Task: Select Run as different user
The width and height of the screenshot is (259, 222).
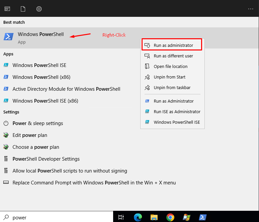Action: click(173, 56)
